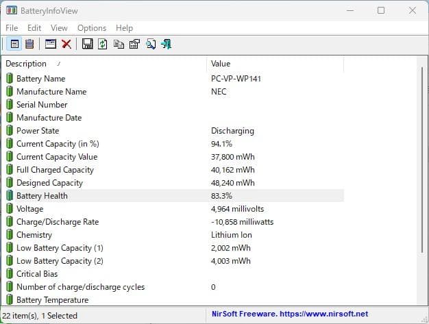Viewport: 429px width, 324px height.
Task: Click battery icon beside Designed Capacity
Action: 10,183
